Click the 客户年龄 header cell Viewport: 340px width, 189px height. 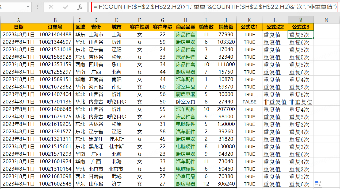(x=162, y=27)
